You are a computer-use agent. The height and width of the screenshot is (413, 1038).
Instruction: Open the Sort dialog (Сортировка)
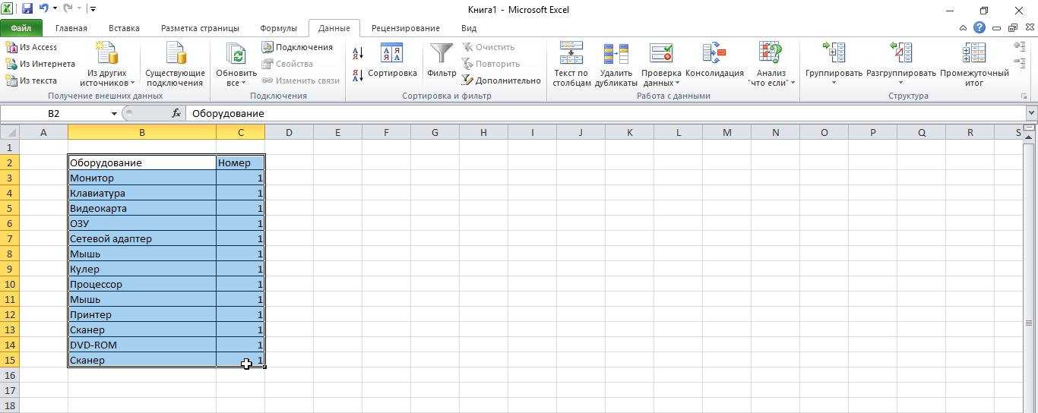click(x=392, y=61)
